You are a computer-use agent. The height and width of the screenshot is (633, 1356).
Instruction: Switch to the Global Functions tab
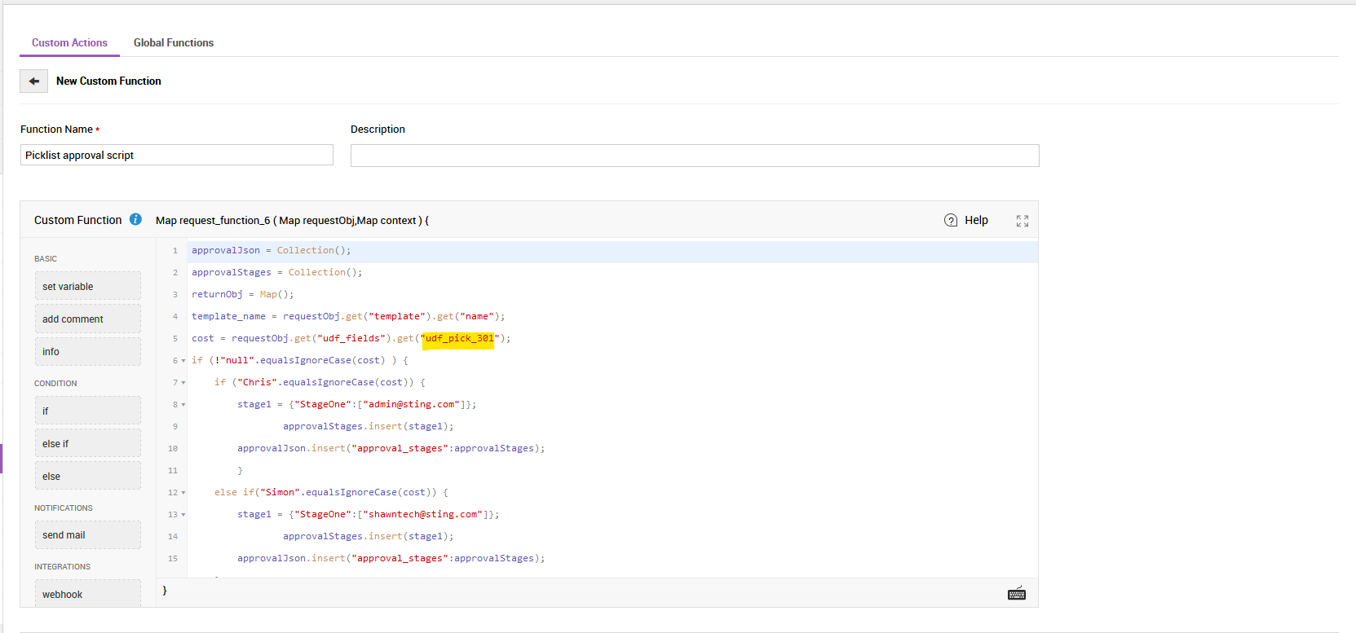tap(173, 43)
